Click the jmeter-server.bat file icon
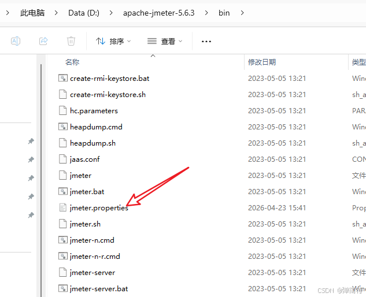Image resolution: width=366 pixels, height=297 pixels. (63, 288)
